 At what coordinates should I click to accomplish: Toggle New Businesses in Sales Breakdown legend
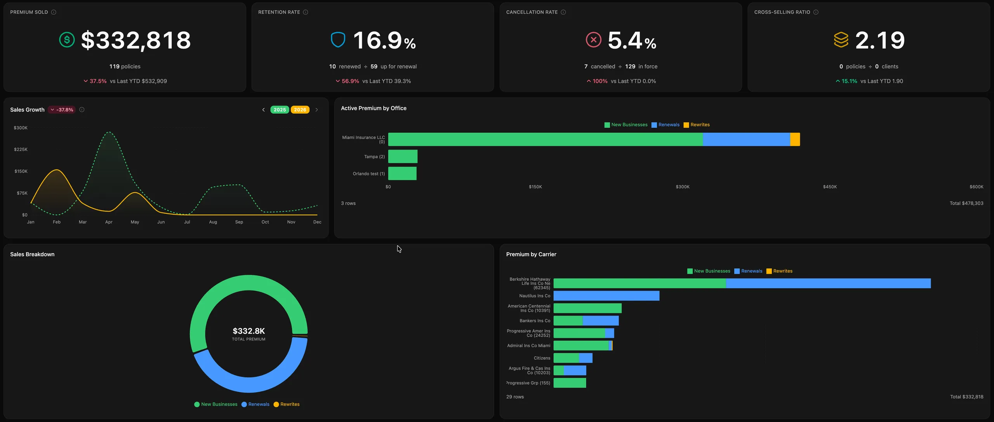tap(215, 404)
